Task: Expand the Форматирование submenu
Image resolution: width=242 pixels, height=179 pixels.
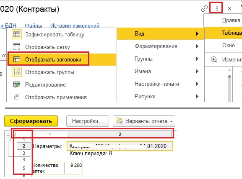Action: pos(161,46)
